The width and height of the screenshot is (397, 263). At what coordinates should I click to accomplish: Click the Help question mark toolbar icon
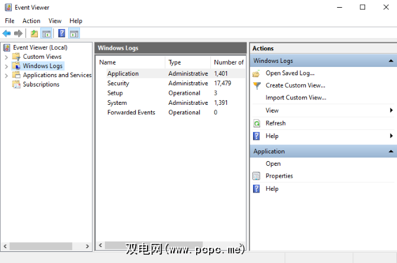click(62, 33)
